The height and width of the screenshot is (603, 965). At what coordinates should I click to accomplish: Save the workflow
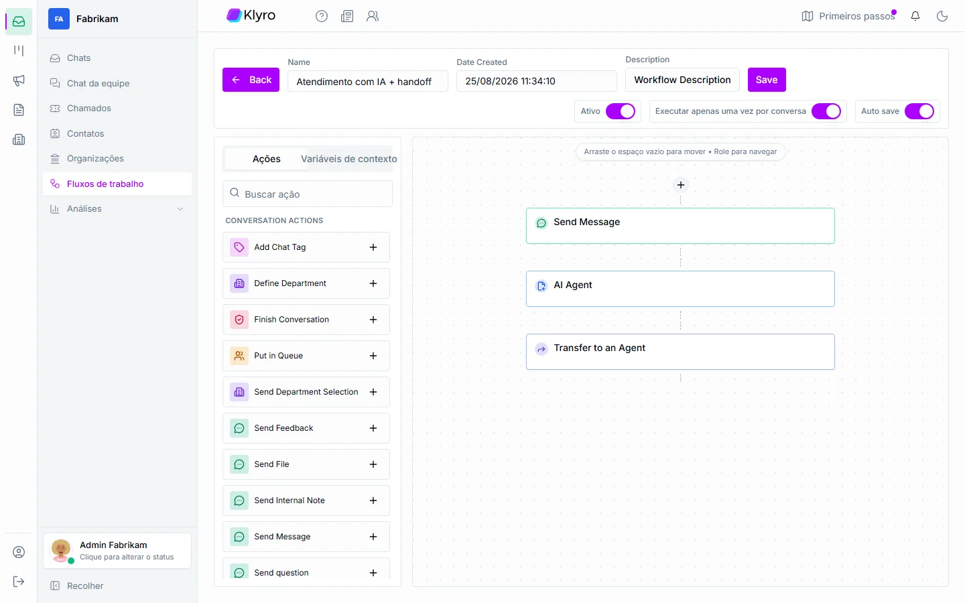[767, 80]
